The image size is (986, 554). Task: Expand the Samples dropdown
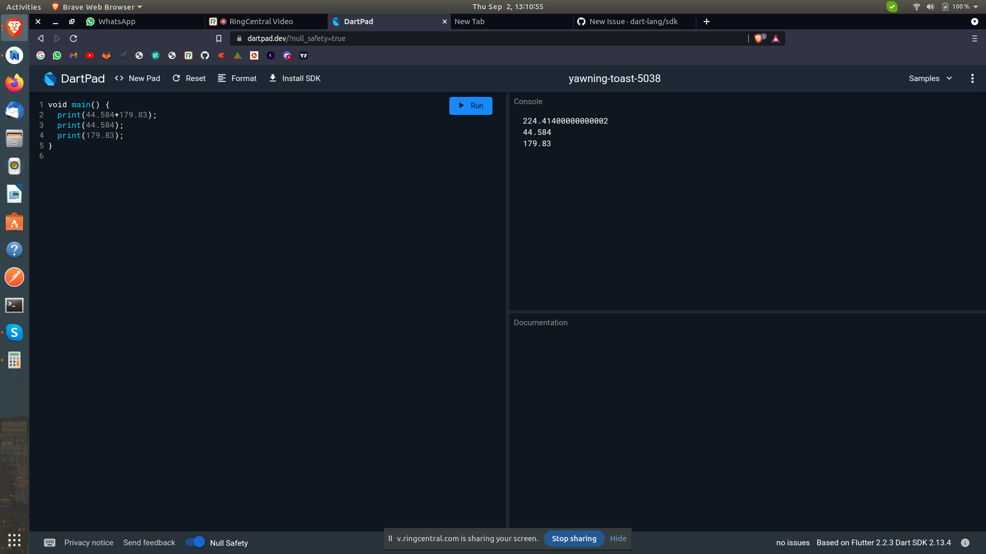click(930, 78)
